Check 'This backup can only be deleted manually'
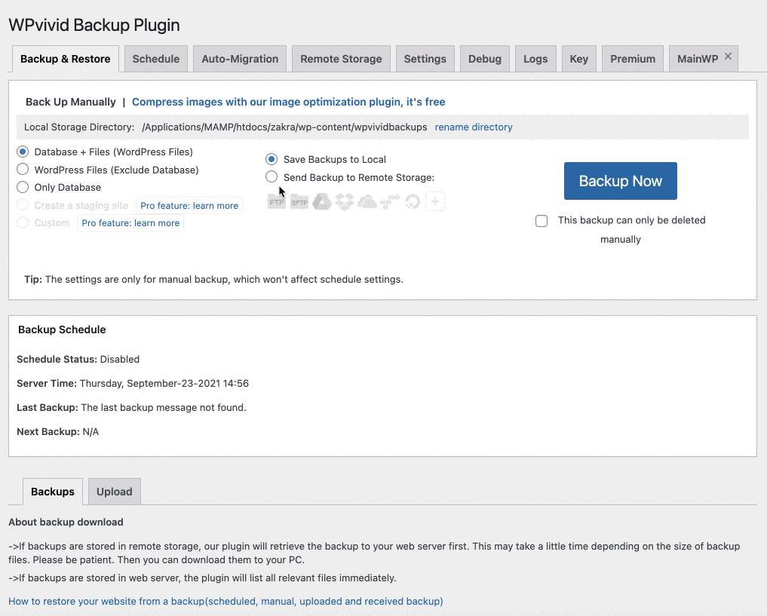The width and height of the screenshot is (767, 616). pos(542,221)
